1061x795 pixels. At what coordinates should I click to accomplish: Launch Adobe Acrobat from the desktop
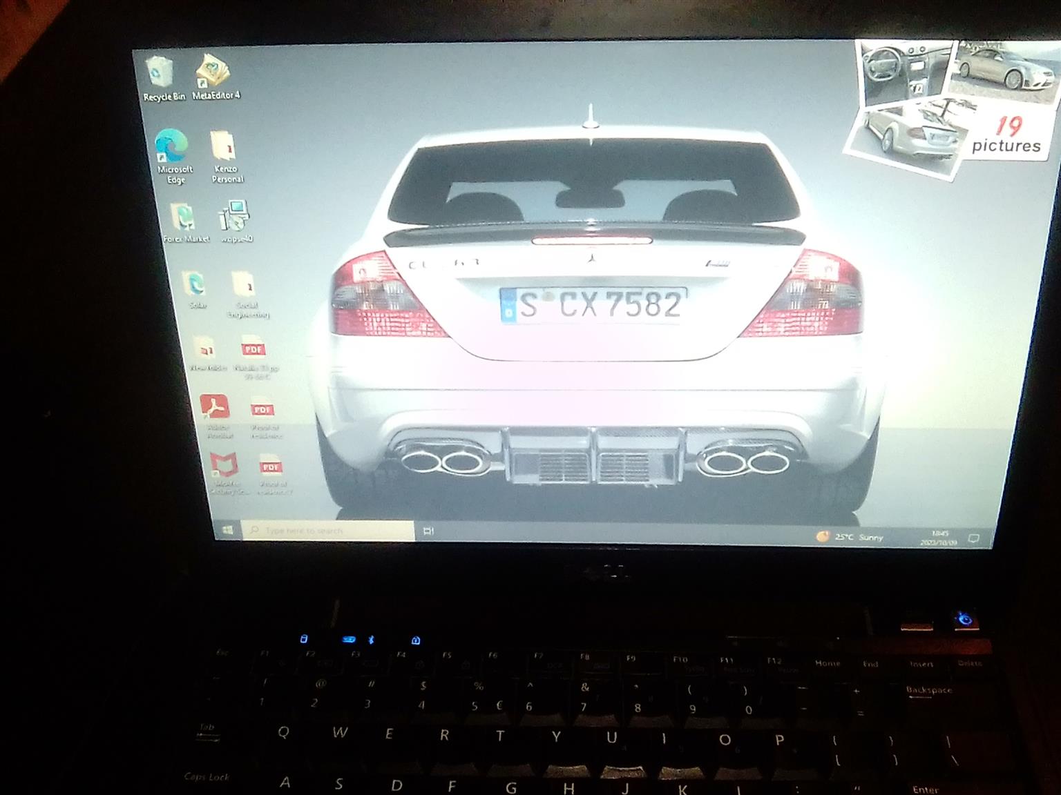click(217, 413)
